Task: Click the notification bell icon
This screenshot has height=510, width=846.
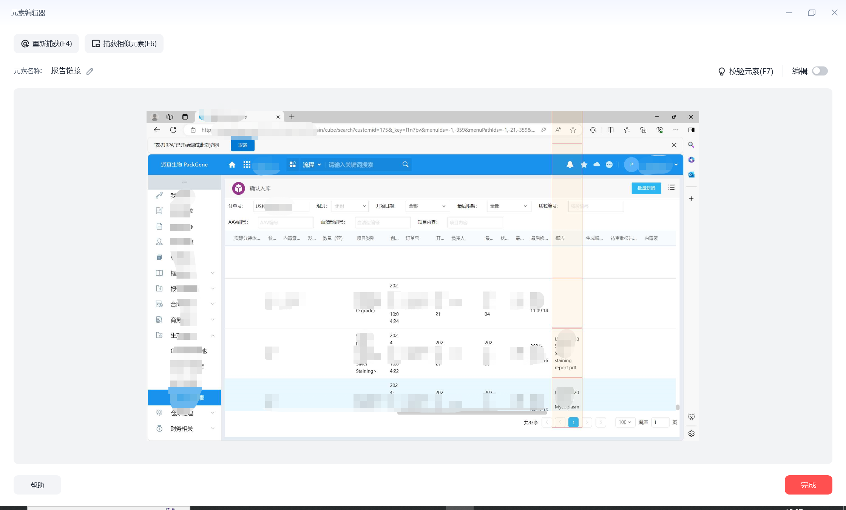Action: (x=570, y=165)
